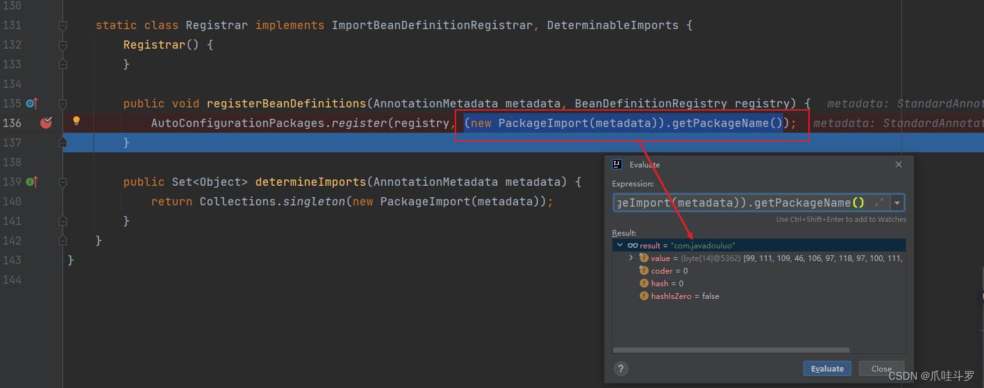This screenshot has height=388, width=984.
Task: Close the Evaluate dialog with the X
Action: [899, 164]
